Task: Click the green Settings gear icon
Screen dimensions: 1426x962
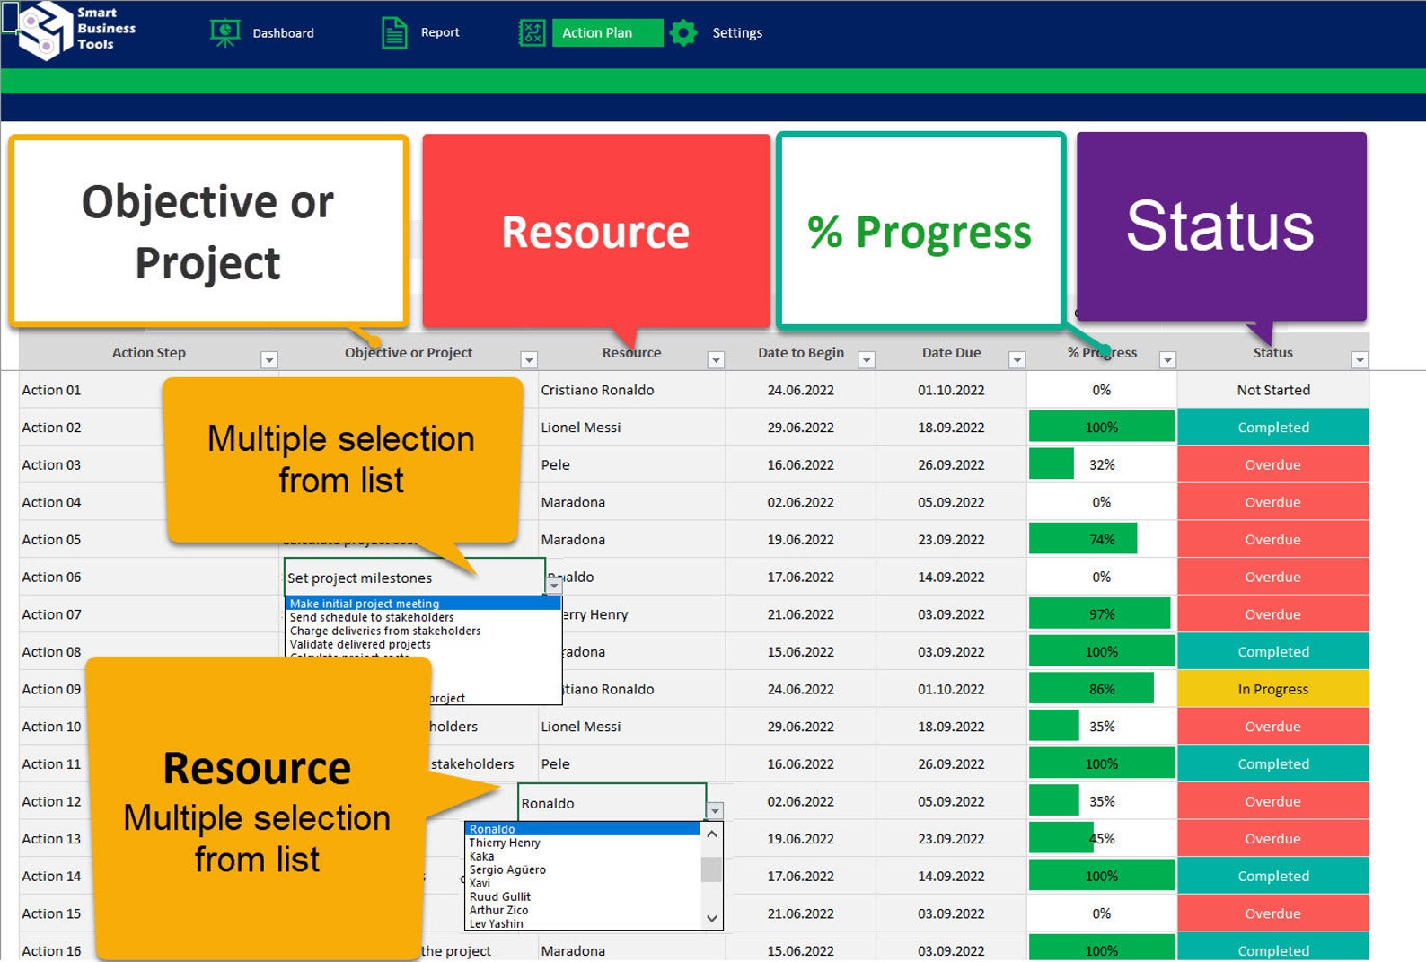Action: pyautogui.click(x=683, y=33)
